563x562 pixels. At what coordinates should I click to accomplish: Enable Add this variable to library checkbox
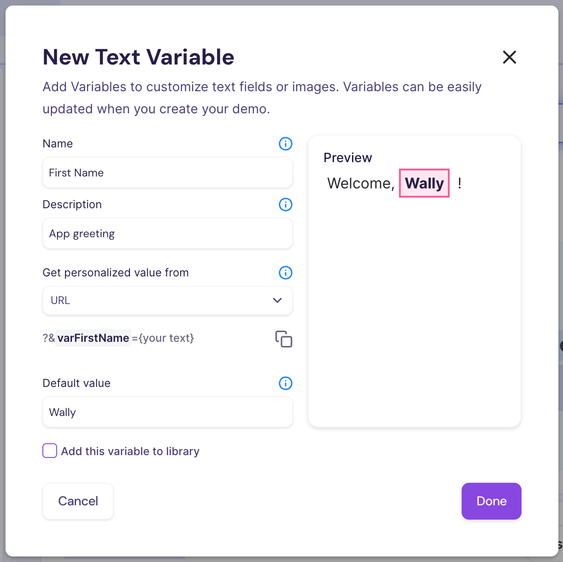pos(50,451)
